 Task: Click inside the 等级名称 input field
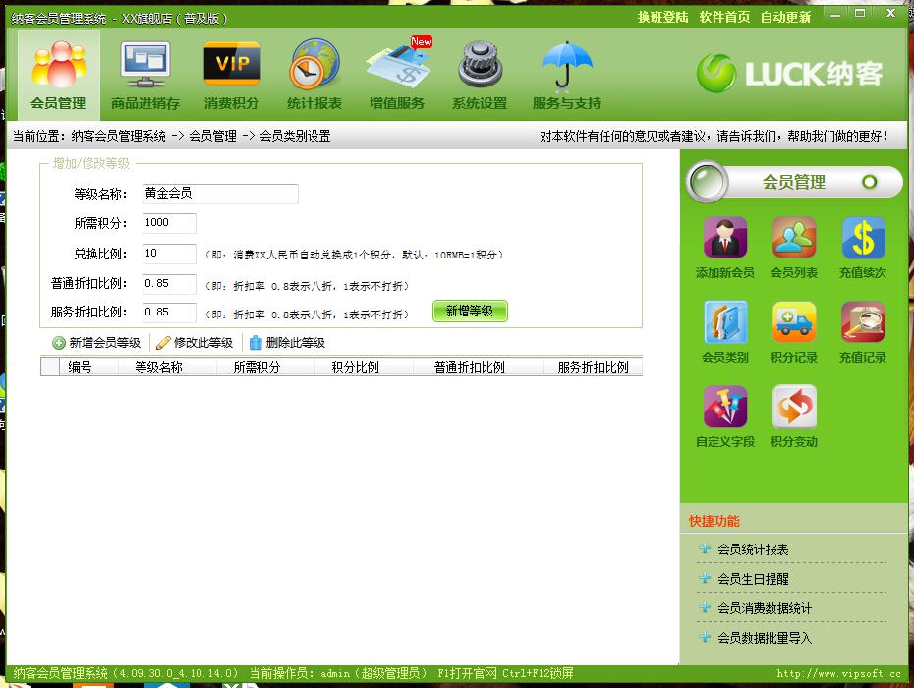[219, 194]
